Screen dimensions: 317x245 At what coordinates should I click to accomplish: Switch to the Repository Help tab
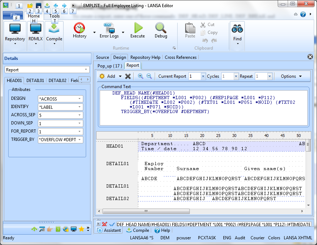pos(145,57)
